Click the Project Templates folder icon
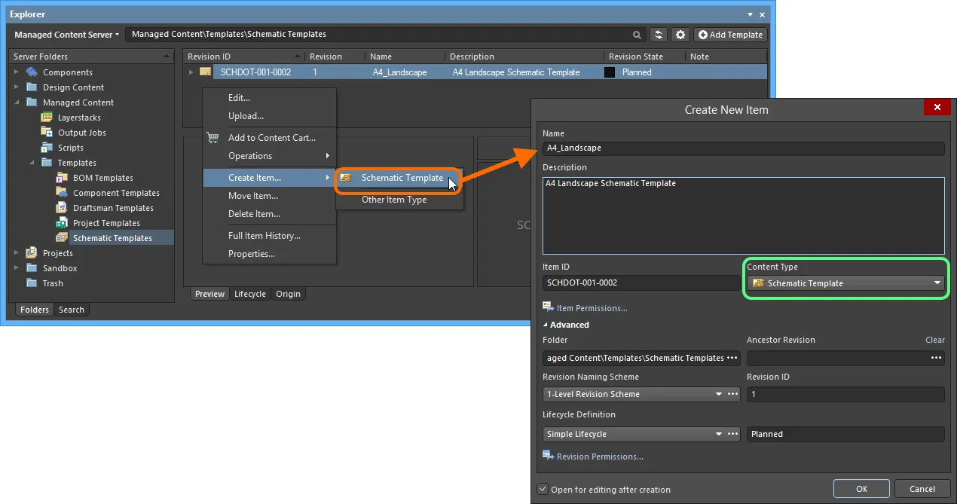Screen dimensions: 957x504 click(62, 223)
